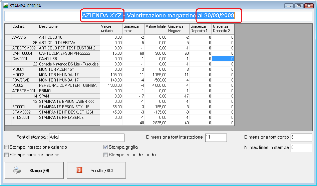
Task: Click the 1'000,00 unit value cell
Action: pyautogui.click(x=111, y=85)
